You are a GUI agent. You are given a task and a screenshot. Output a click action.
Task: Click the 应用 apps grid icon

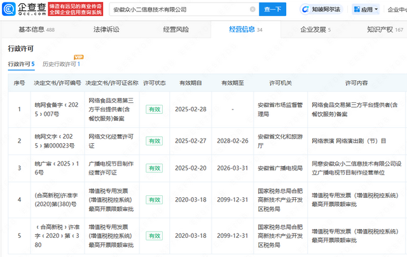point(356,10)
